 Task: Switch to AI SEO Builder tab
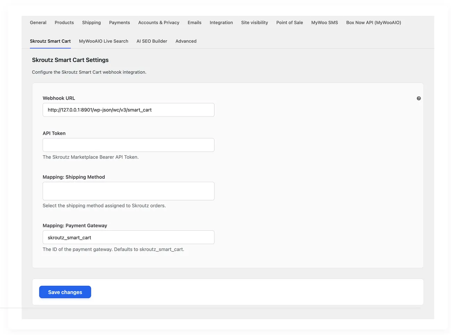click(152, 41)
